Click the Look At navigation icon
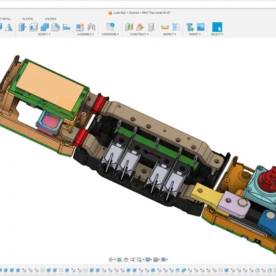 coord(119,259)
